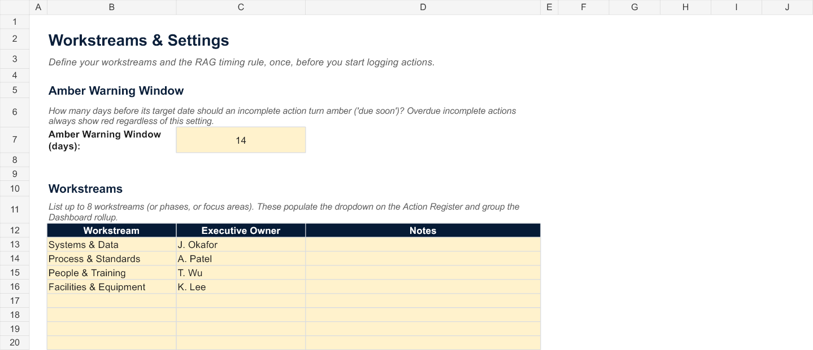Select the Notes cell for People & Training
The height and width of the screenshot is (350, 813).
[423, 273]
